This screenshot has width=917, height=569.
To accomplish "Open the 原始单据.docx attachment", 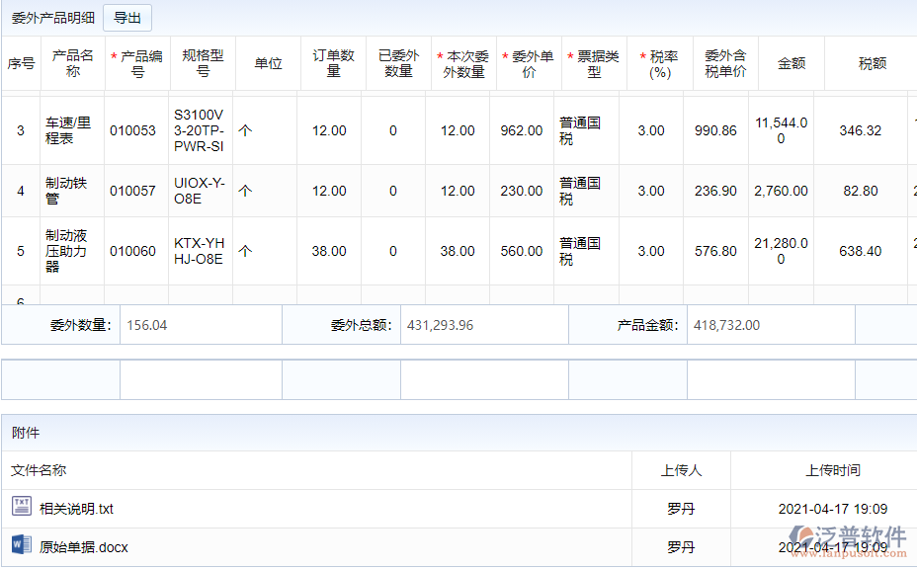I will [x=84, y=546].
